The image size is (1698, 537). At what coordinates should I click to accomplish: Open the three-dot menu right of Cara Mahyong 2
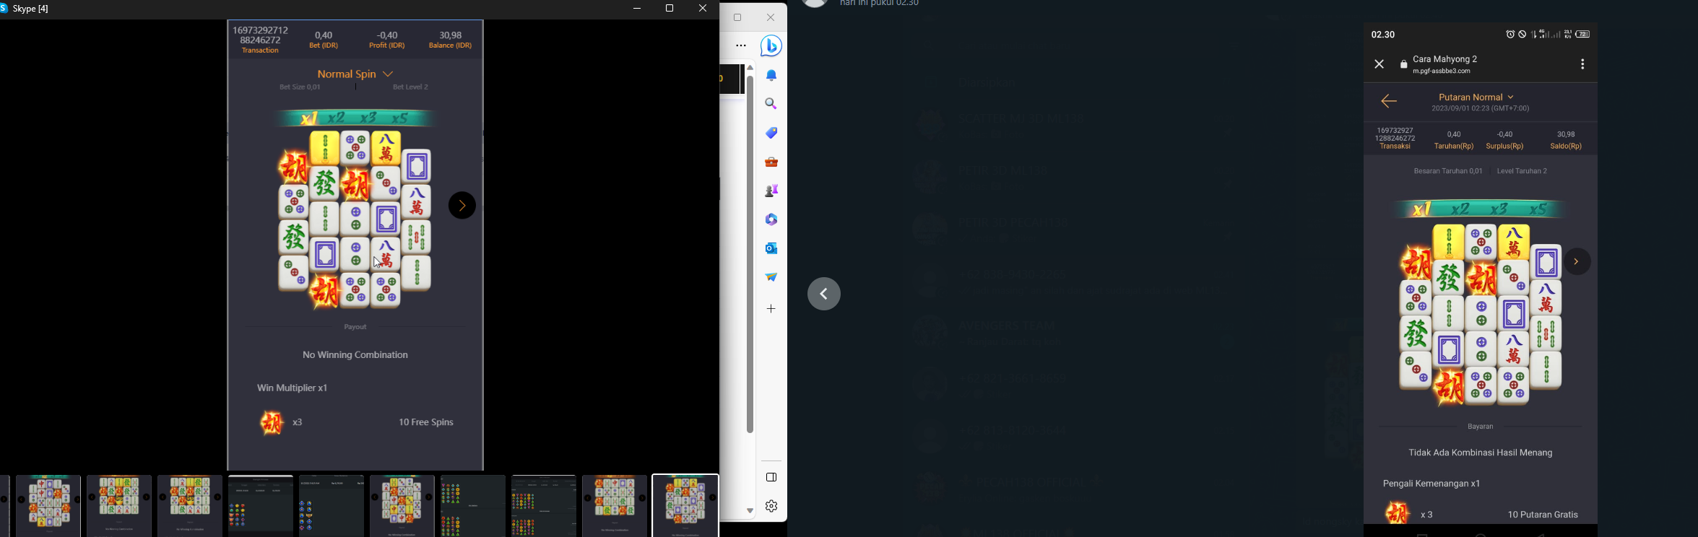(x=1582, y=64)
